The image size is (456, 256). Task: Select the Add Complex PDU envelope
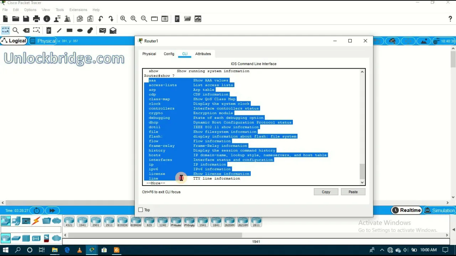[x=113, y=31]
